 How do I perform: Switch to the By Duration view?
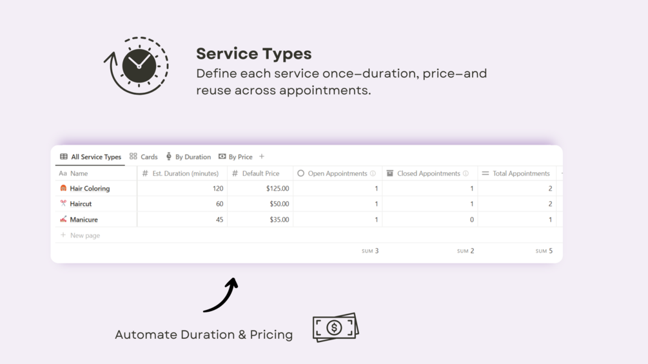click(188, 157)
